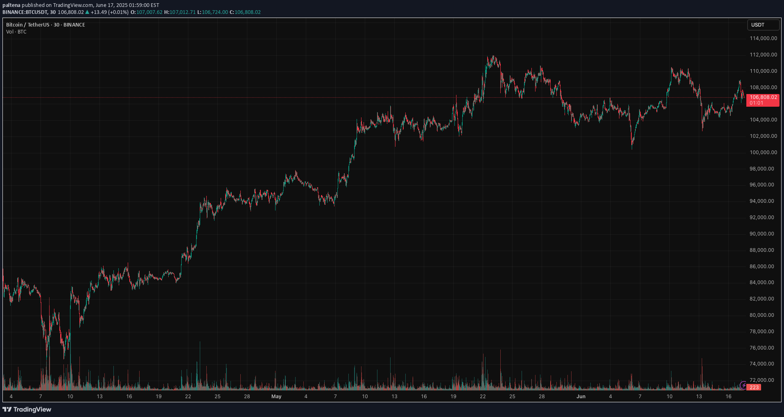Screen dimensions: 784x417
Task: Click the Jun label on the time axis
Action: pyautogui.click(x=581, y=397)
